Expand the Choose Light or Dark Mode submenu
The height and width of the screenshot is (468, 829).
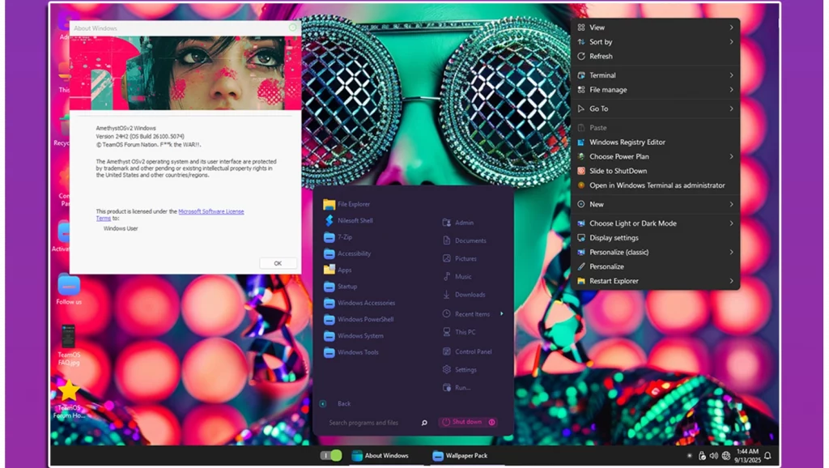(731, 223)
